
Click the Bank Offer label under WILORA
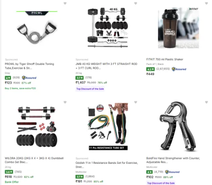(12, 182)
